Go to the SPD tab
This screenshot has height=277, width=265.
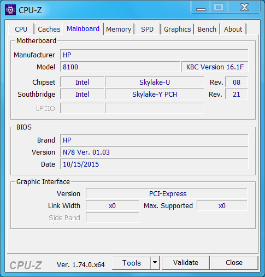pos(147,29)
